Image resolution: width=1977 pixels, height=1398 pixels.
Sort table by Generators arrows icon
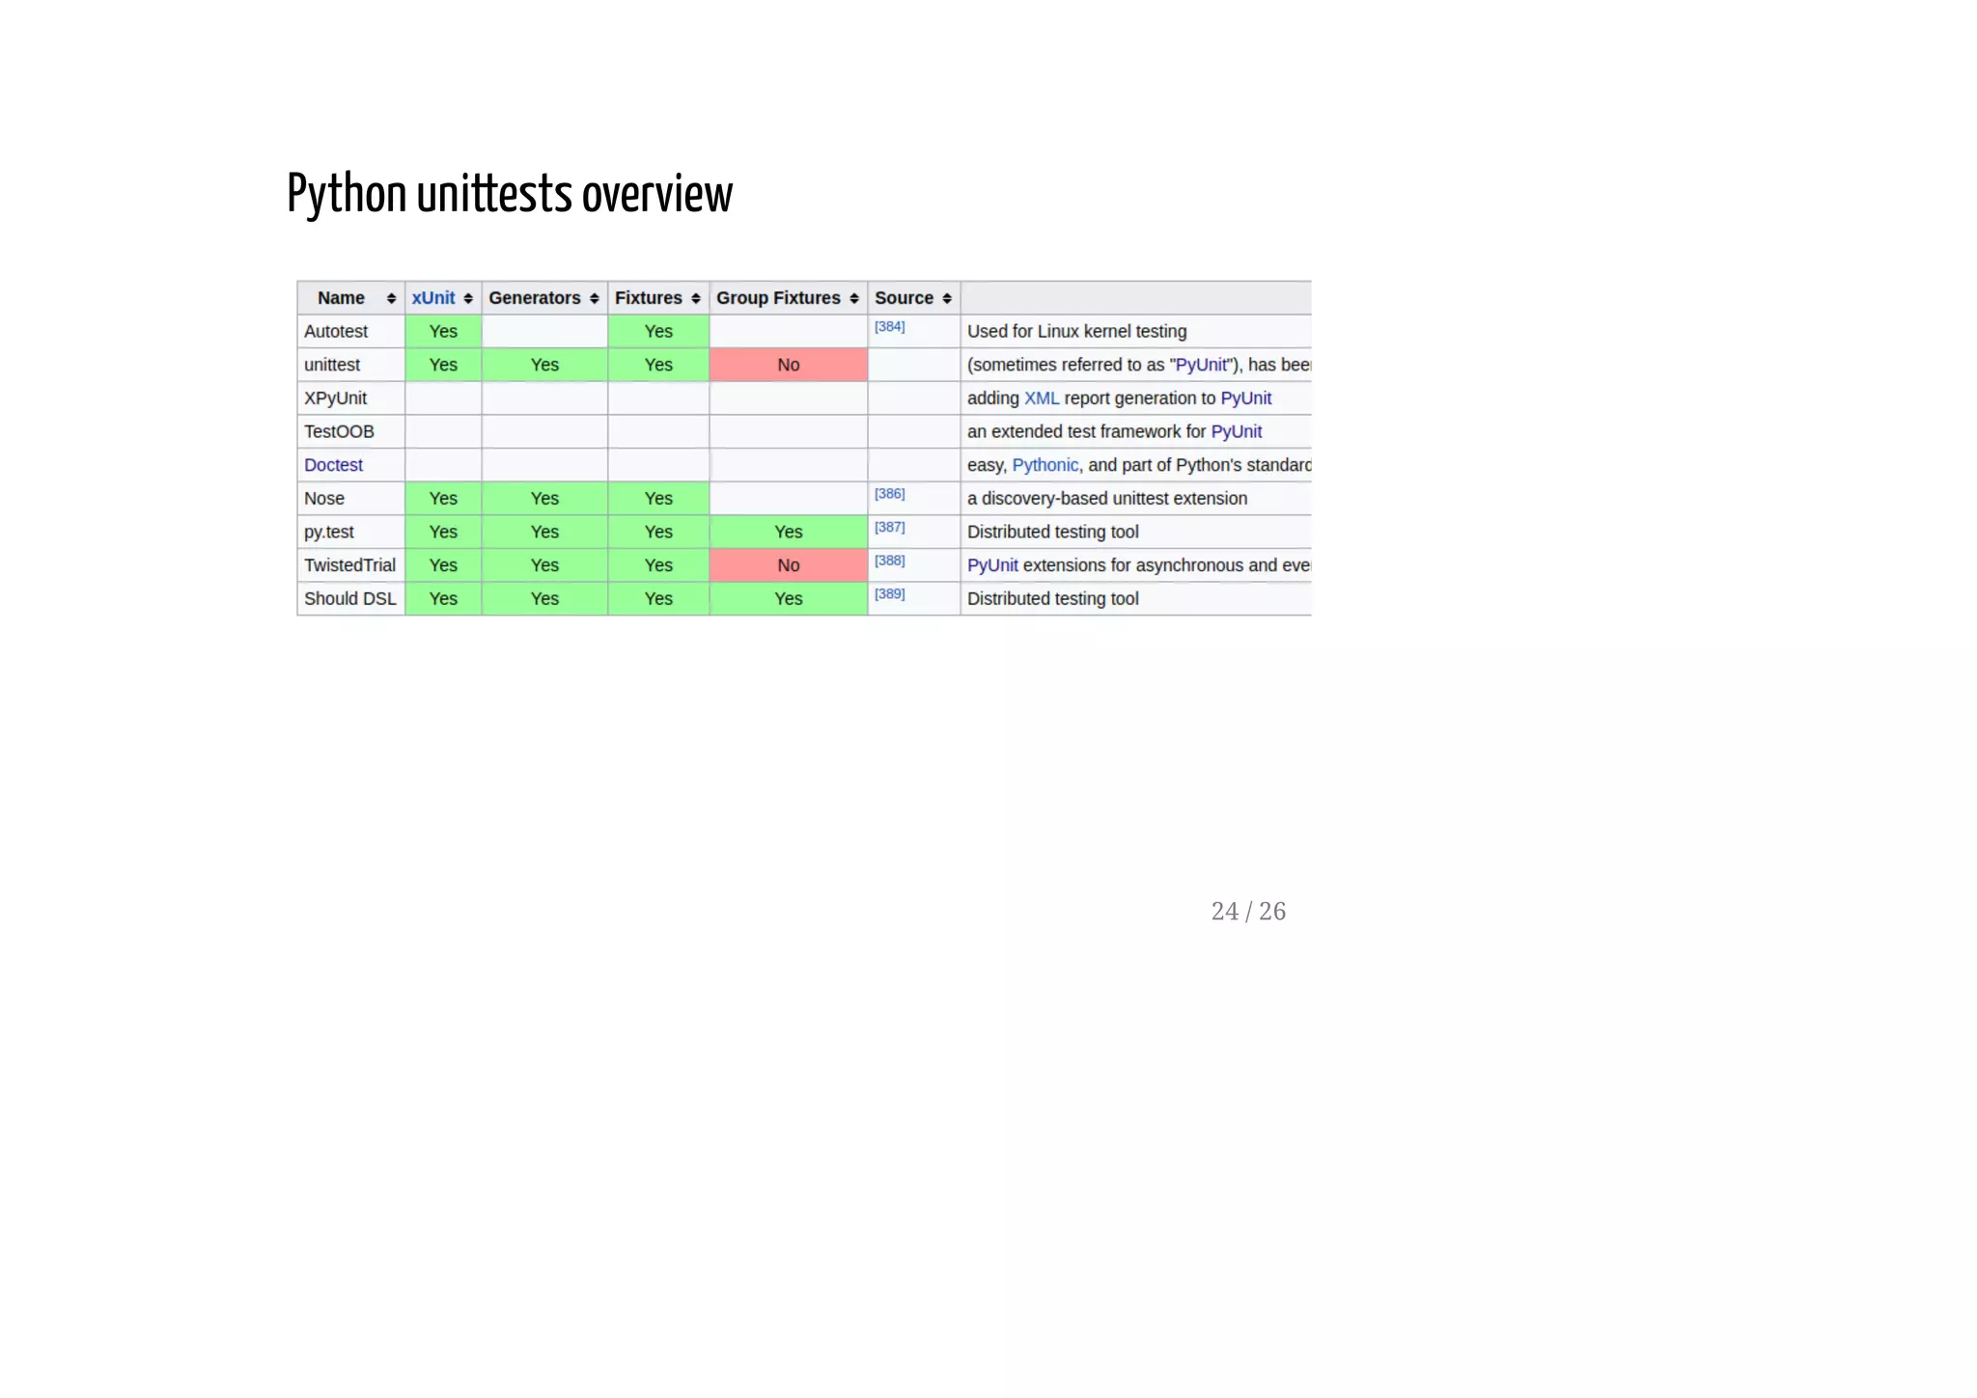pos(594,299)
